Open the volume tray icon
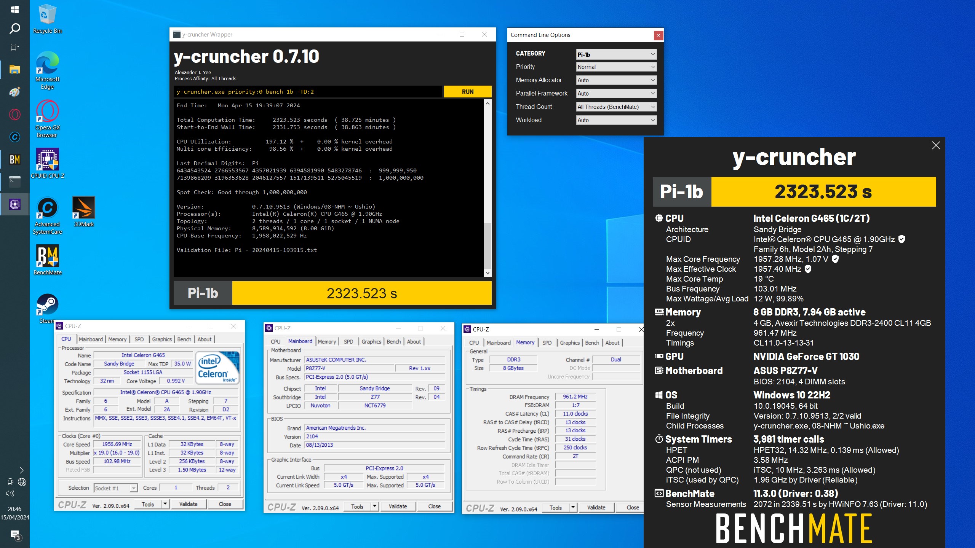 click(x=10, y=493)
